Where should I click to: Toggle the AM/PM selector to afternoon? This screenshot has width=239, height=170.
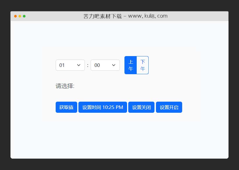(143, 65)
